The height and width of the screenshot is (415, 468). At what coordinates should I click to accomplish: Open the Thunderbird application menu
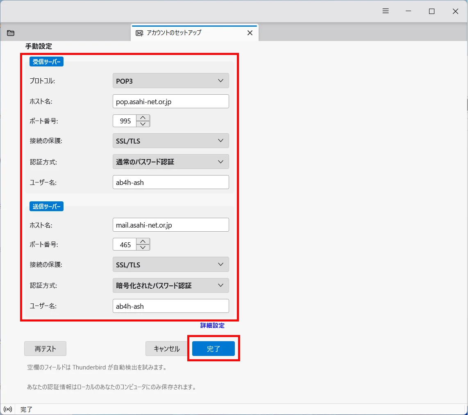pos(385,11)
